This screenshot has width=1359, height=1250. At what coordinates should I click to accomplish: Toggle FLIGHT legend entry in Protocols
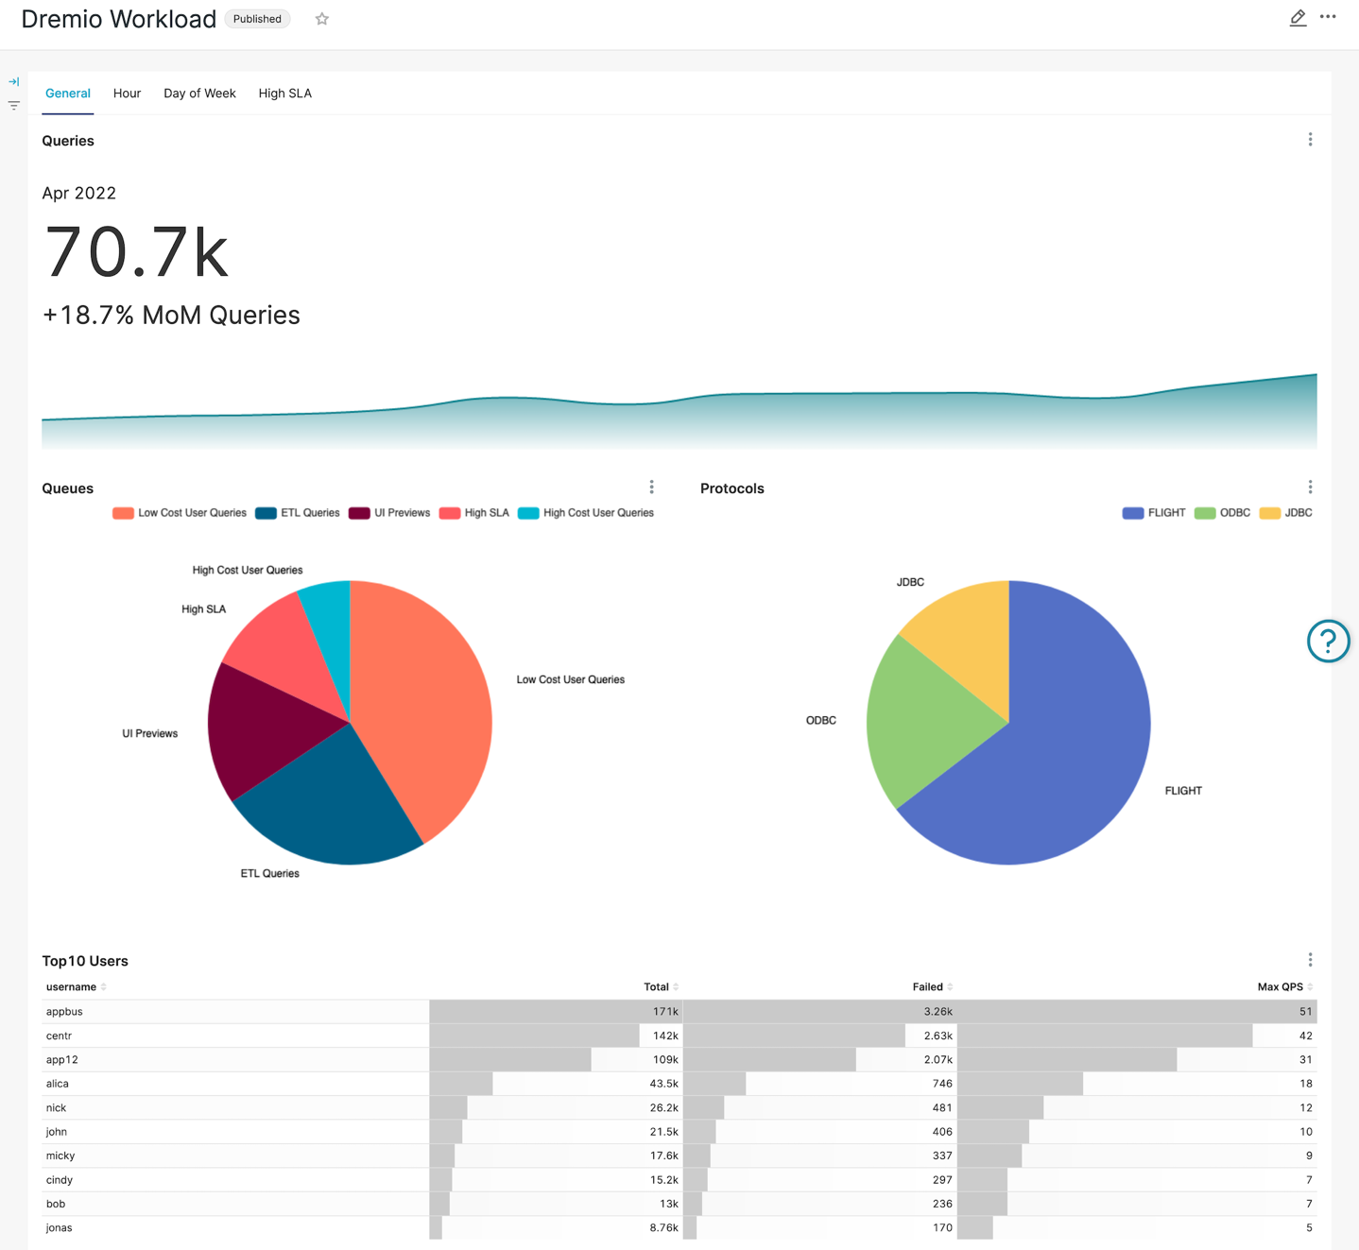point(1154,513)
